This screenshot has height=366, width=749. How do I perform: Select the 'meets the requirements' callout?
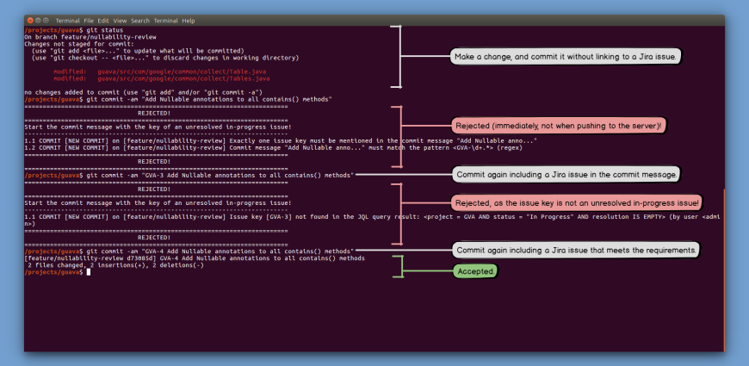pos(576,250)
